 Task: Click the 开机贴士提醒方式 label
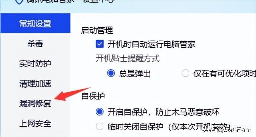128,59
